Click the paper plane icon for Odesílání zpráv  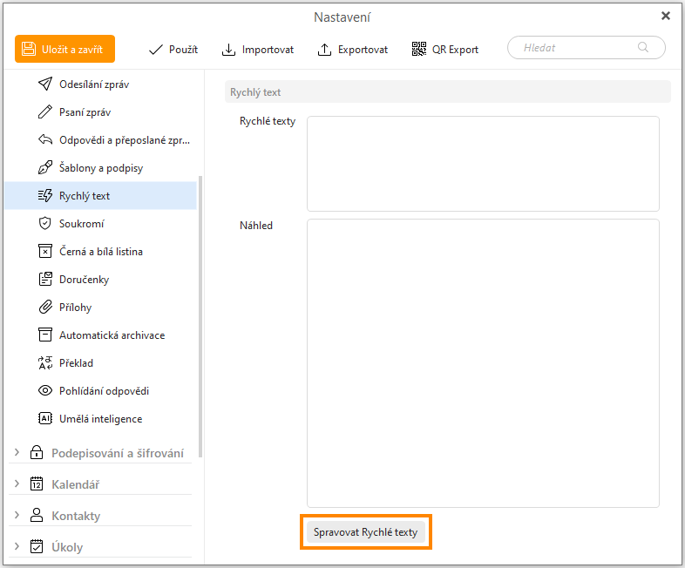45,85
